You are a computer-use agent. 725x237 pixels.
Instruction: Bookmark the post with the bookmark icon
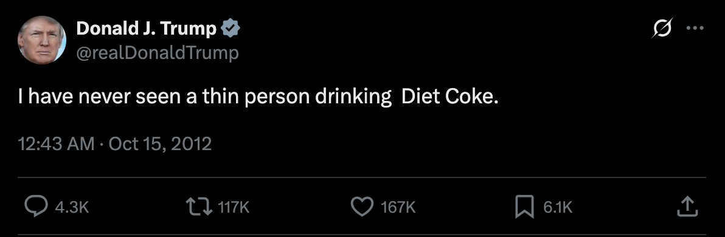(x=524, y=207)
